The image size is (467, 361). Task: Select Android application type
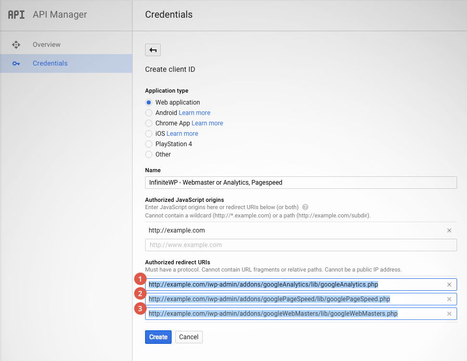(x=149, y=113)
